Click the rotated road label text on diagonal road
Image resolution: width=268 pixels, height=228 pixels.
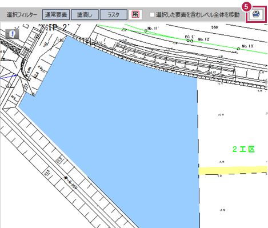click(71, 182)
